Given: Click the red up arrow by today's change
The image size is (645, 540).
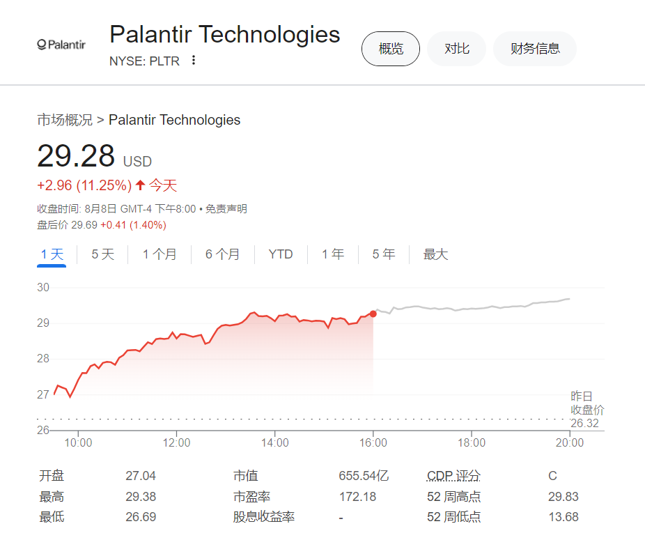Looking at the screenshot, I should click(x=140, y=185).
